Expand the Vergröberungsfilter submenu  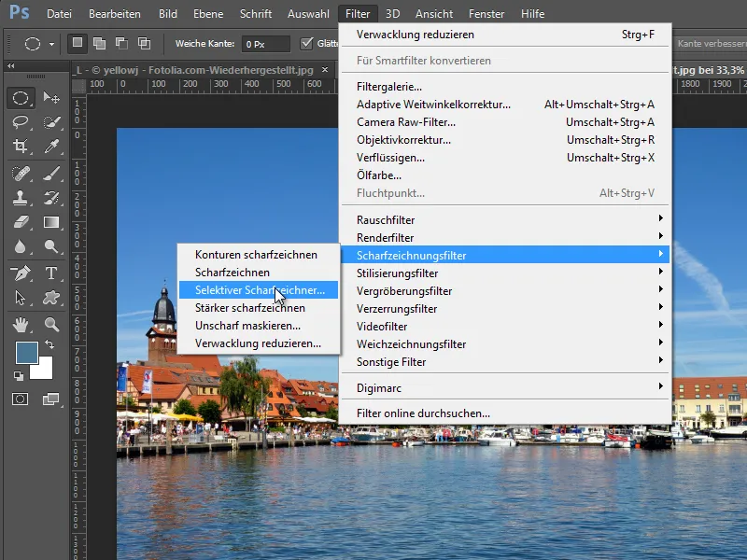coord(505,290)
